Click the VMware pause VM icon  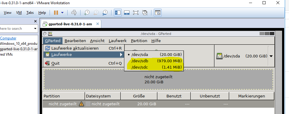tap(56, 13)
